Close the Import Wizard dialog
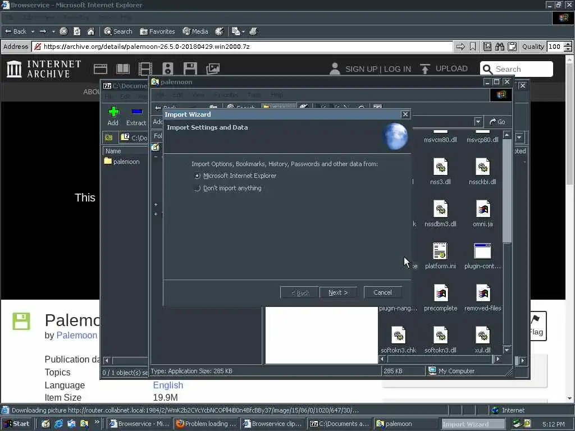Image resolution: width=575 pixels, height=431 pixels. tap(405, 114)
